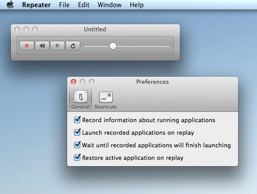Start recording with the red Record button
This screenshot has height=194, width=257.
(x=27, y=46)
